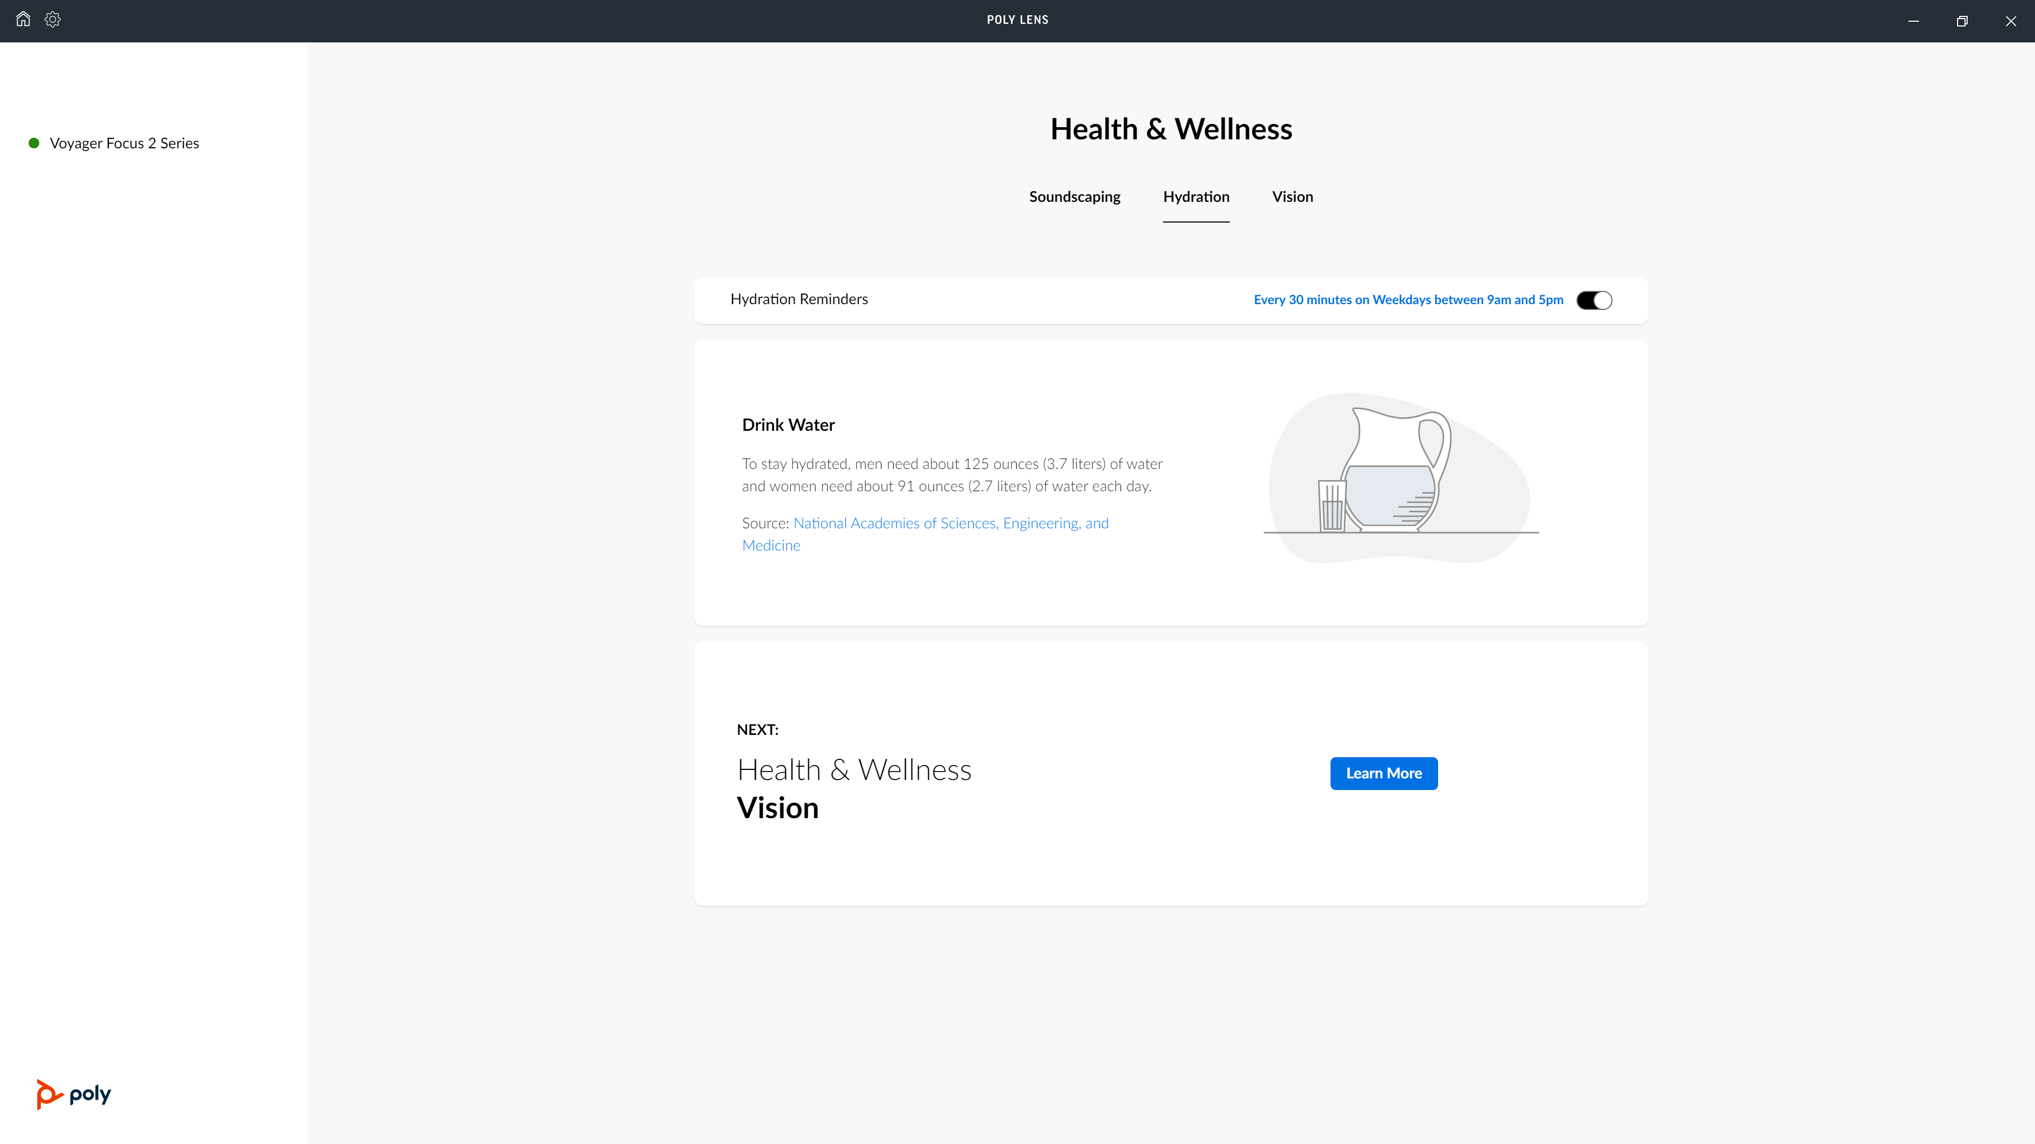
Task: Open the settings gear icon
Action: coord(53,20)
